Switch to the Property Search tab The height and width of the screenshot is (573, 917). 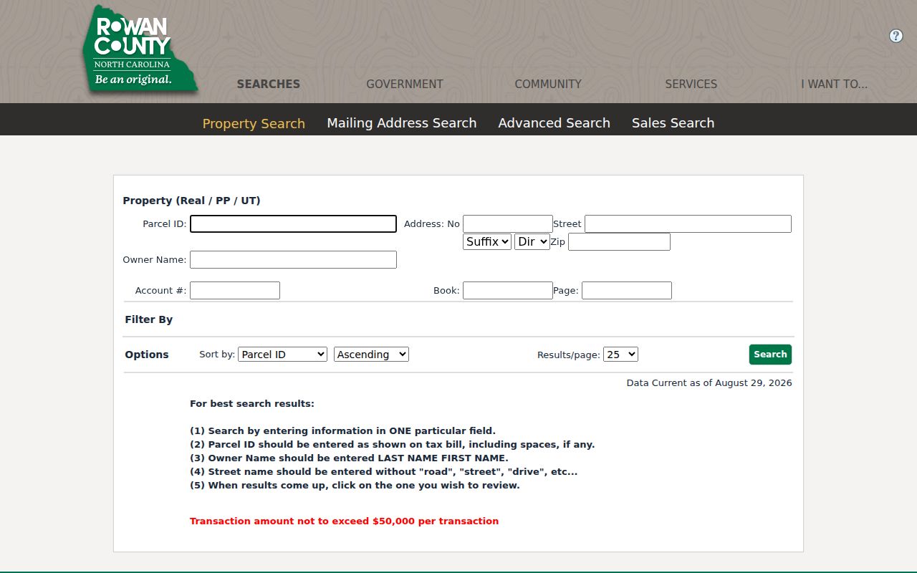(x=254, y=123)
